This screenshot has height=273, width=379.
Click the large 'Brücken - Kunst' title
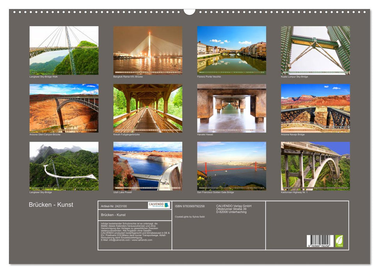51,205
